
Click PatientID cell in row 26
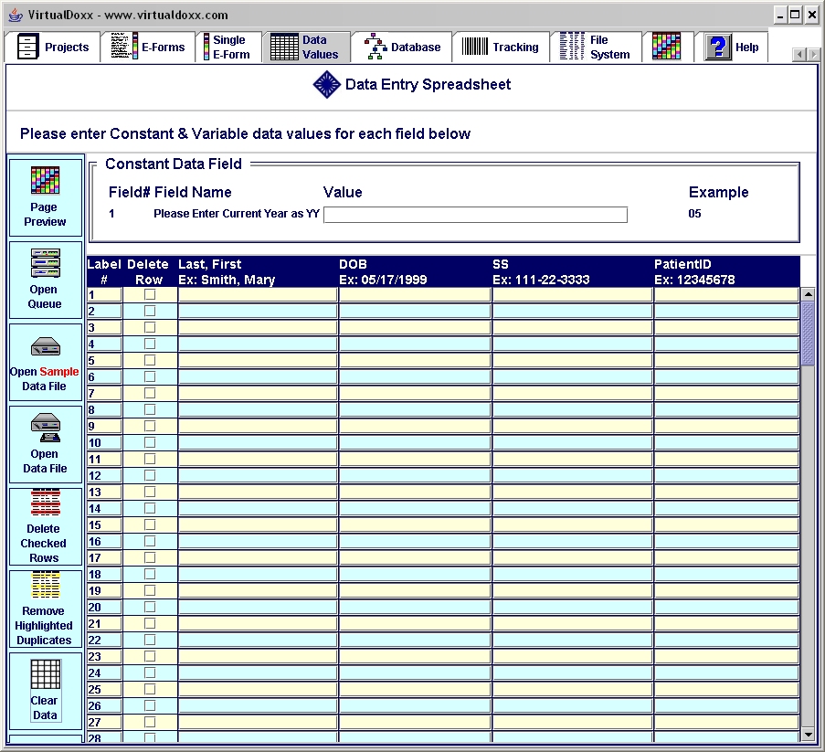[x=726, y=705]
